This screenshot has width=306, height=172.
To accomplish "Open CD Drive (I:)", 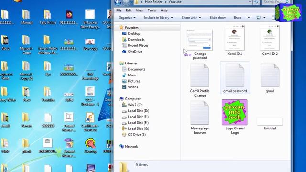I will pyautogui.click(x=137, y=135).
